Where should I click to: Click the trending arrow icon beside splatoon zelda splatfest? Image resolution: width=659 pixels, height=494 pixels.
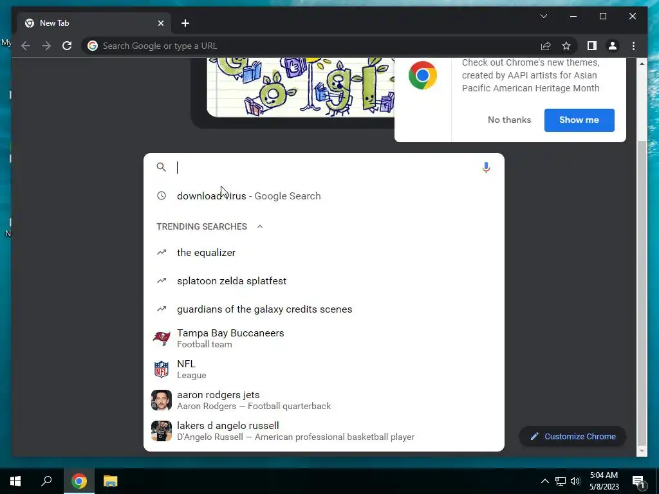click(x=162, y=280)
